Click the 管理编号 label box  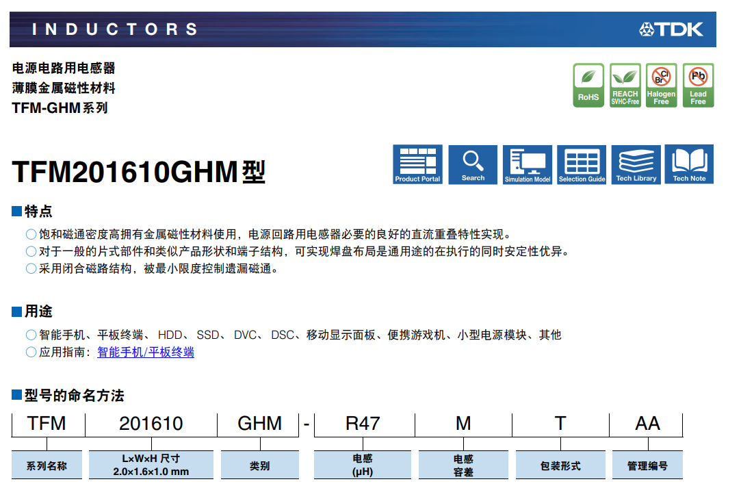coord(647,465)
